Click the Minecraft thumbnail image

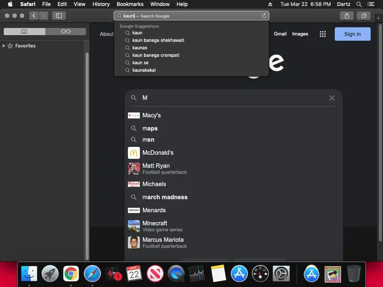click(x=134, y=226)
